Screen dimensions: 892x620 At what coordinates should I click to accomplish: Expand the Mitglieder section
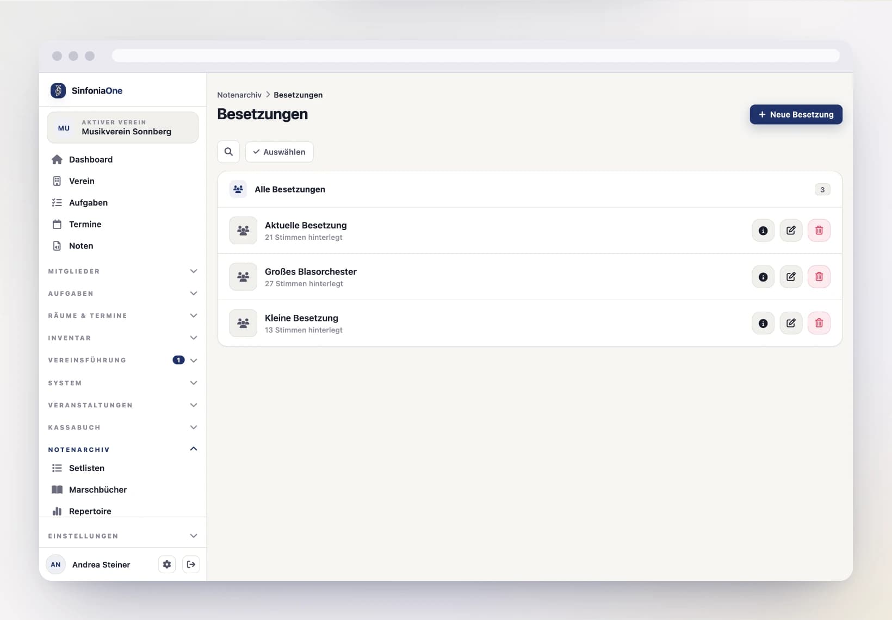point(123,271)
